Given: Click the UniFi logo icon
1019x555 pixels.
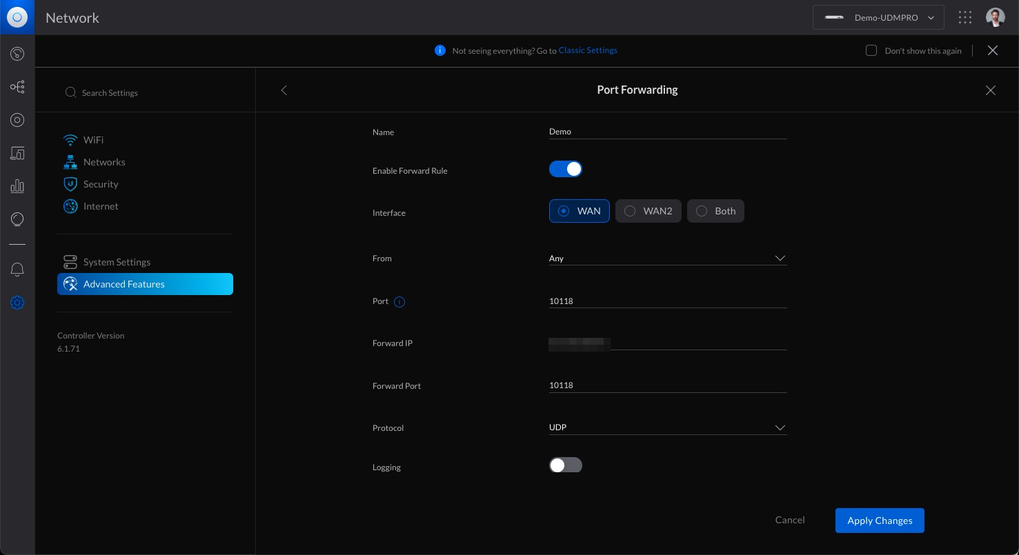Looking at the screenshot, I should pos(17,17).
